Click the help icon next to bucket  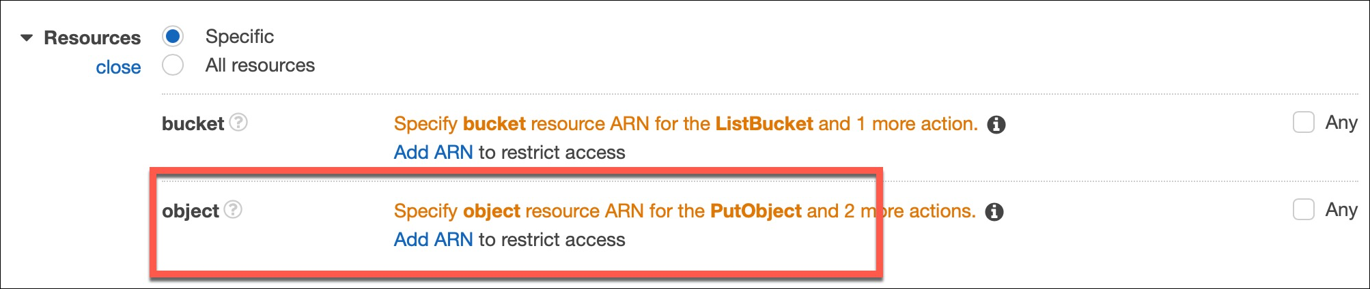pos(238,123)
